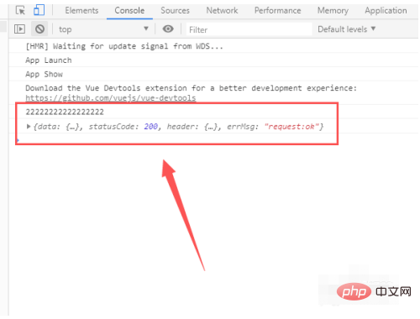Image resolution: width=420 pixels, height=319 pixels.
Task: Show the console sidebar icon
Action: tap(19, 29)
